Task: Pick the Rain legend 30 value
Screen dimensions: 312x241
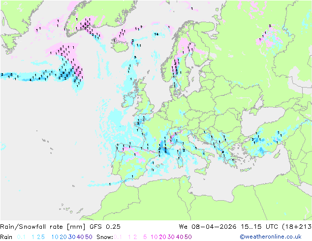Action: tap(72, 237)
